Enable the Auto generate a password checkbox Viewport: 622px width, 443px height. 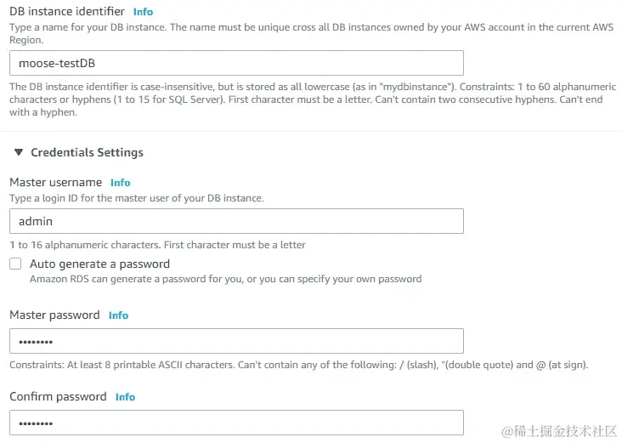[x=15, y=264]
